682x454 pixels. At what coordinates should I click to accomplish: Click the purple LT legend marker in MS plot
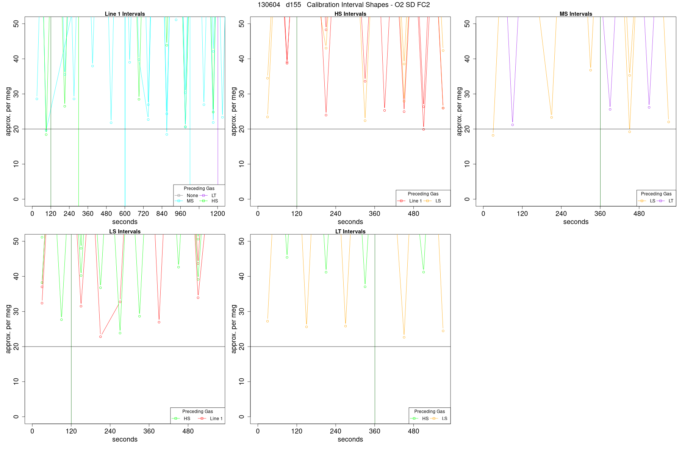660,201
